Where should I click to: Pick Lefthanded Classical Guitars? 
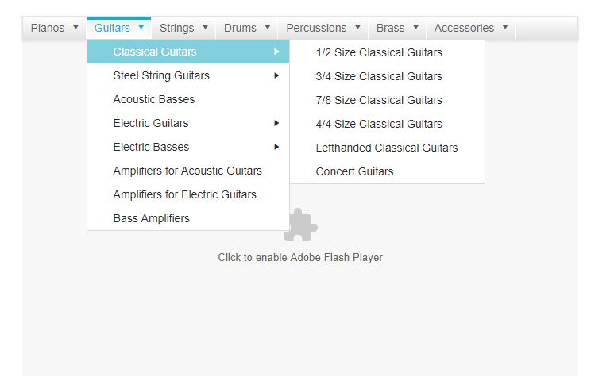[x=387, y=148]
